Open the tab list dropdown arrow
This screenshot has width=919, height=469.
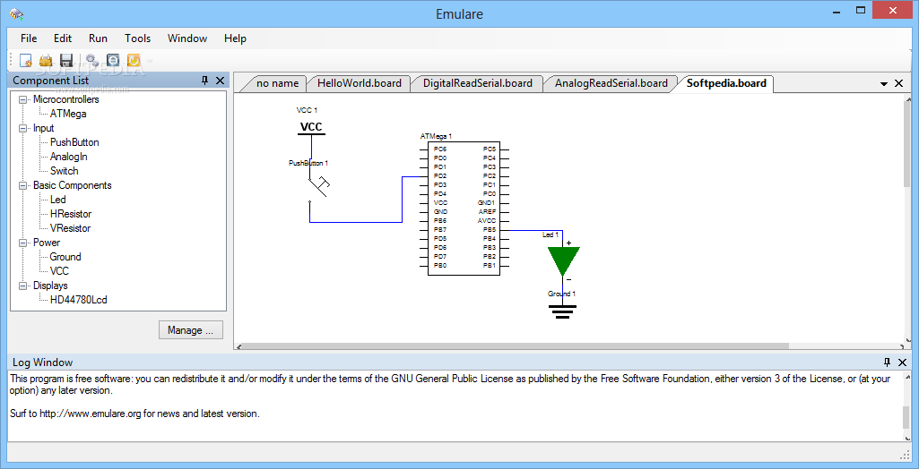point(884,84)
